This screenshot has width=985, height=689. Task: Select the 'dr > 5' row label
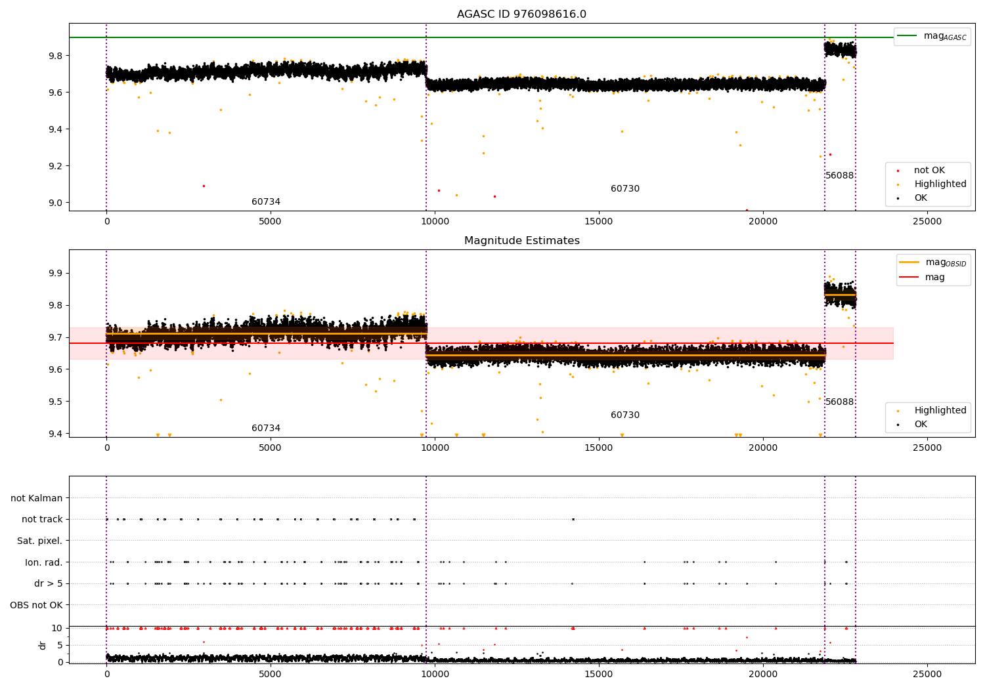49,584
